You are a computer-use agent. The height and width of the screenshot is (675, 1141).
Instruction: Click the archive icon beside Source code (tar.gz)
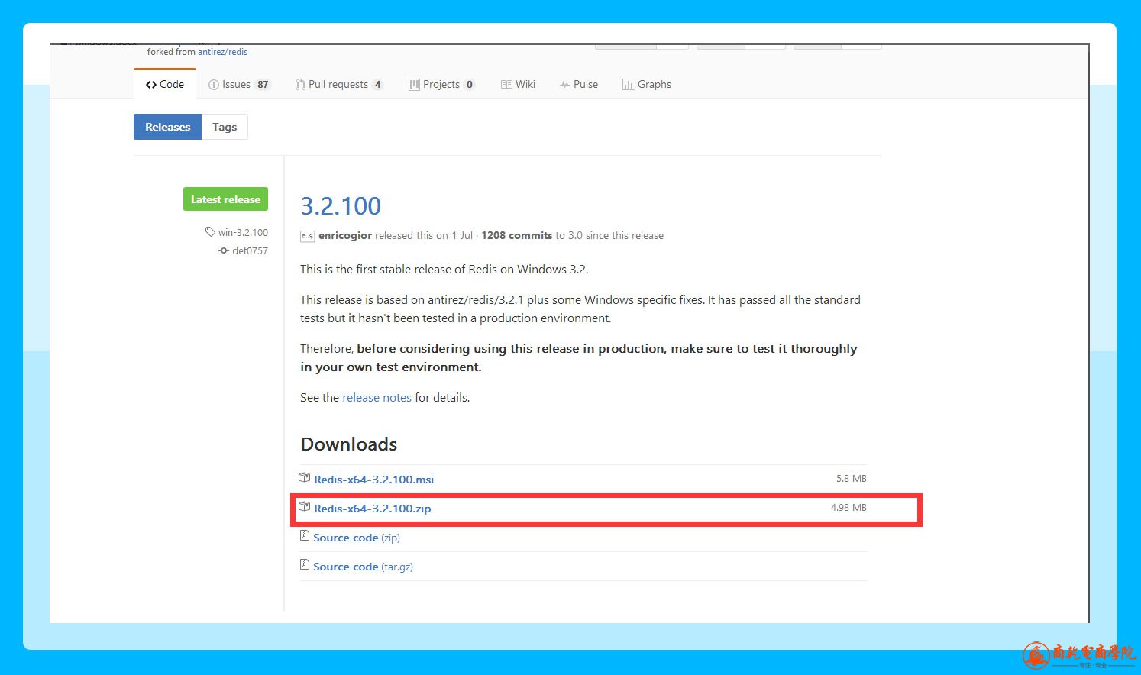pyautogui.click(x=304, y=565)
